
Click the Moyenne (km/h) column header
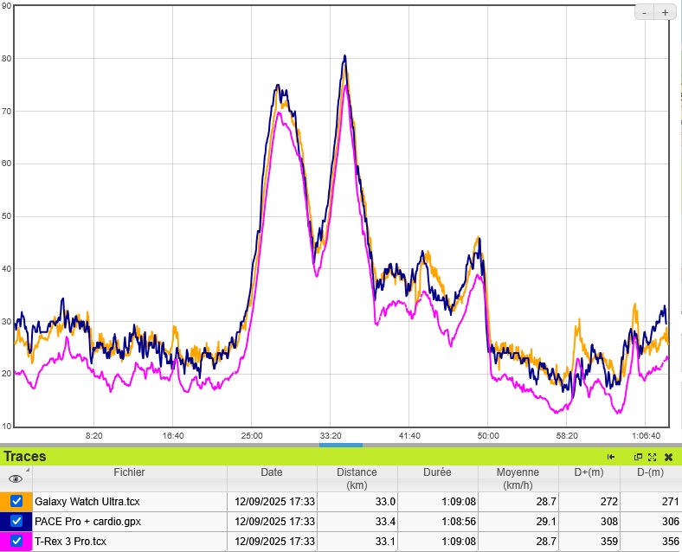[x=518, y=478]
